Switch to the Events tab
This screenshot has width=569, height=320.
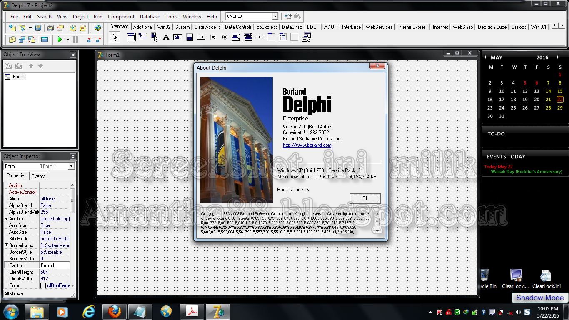click(38, 176)
